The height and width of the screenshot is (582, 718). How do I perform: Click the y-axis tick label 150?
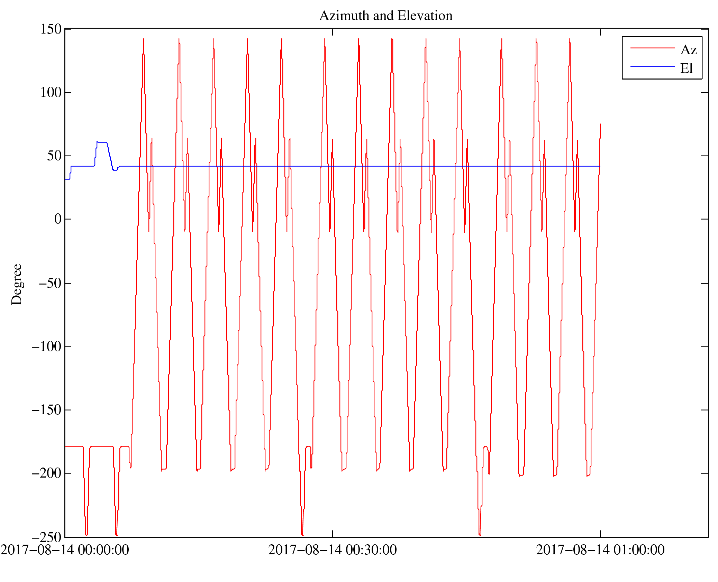click(51, 29)
